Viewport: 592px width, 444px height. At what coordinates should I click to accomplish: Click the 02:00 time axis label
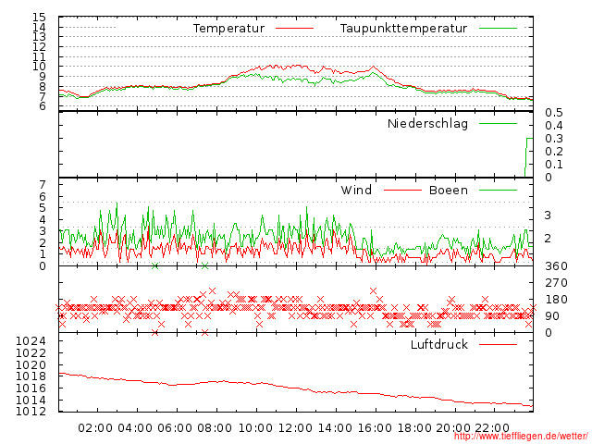[x=95, y=428]
